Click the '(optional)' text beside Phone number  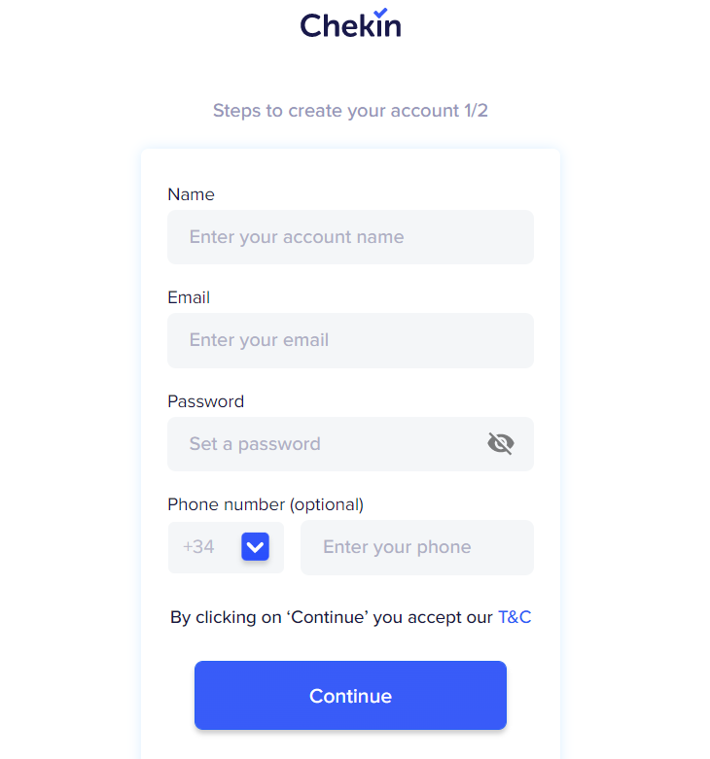pyautogui.click(x=327, y=504)
